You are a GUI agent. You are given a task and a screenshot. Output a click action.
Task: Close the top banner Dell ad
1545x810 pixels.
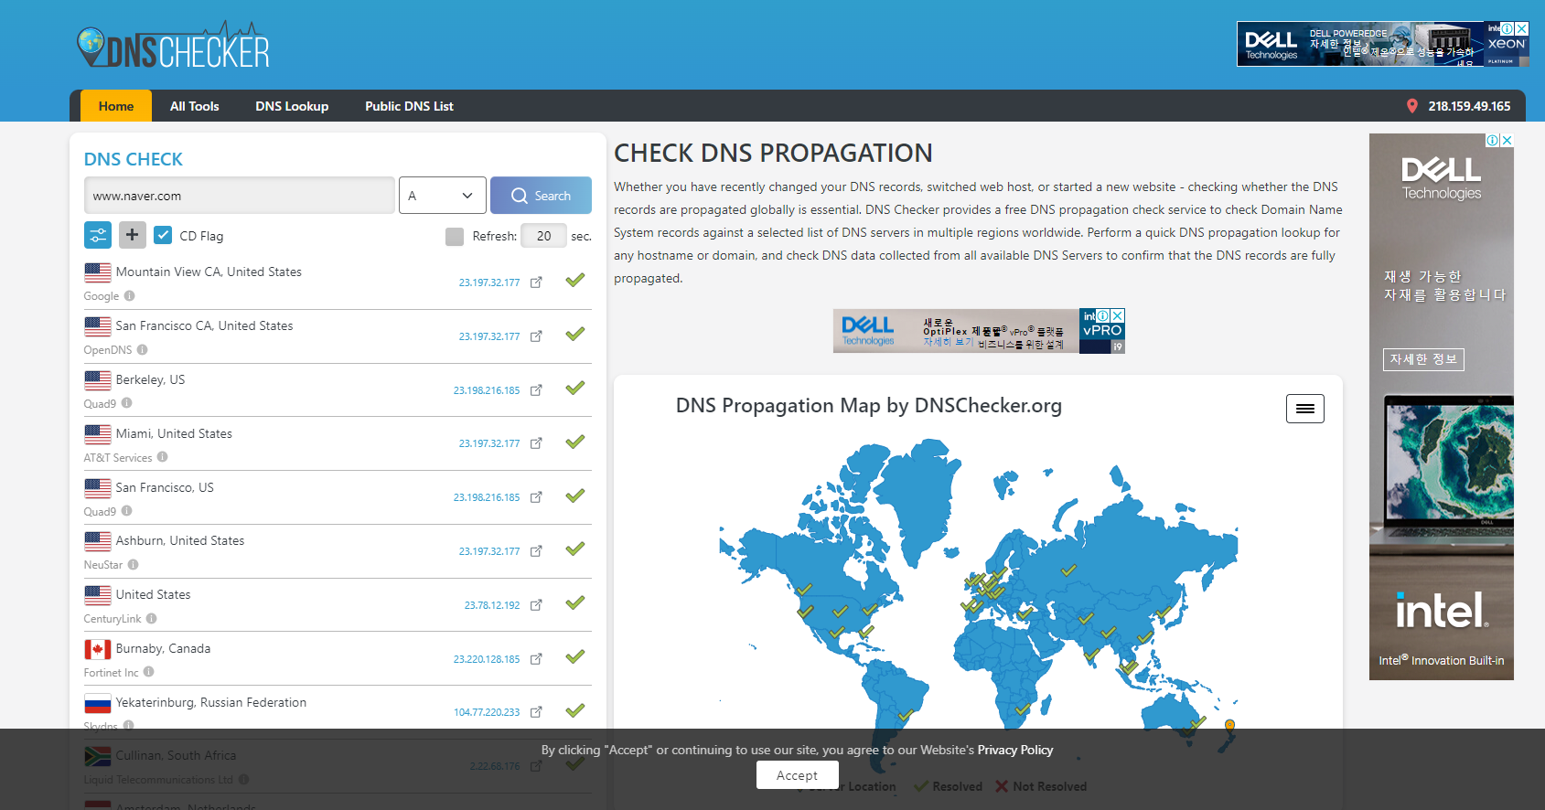point(1522,29)
